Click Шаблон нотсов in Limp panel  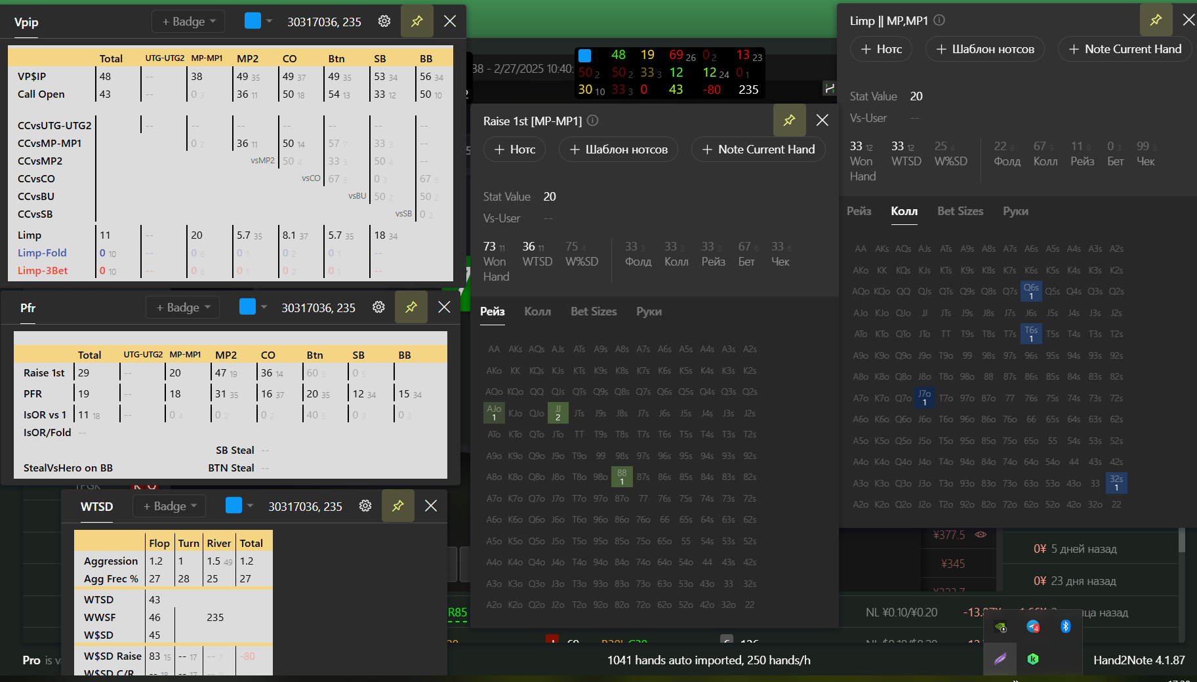click(985, 49)
